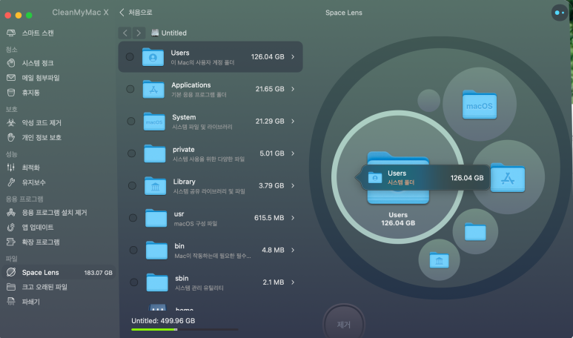This screenshot has width=573, height=338.
Task: Click the usr folder icon in list
Action: coord(156,218)
